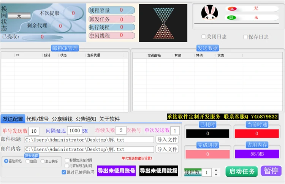Click the pink 完成进度 bar
Image resolution: width=285 pixels, height=184 pixels.
[207, 154]
